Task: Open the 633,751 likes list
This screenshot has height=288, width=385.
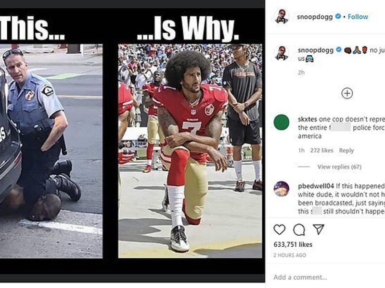Action: [x=293, y=244]
